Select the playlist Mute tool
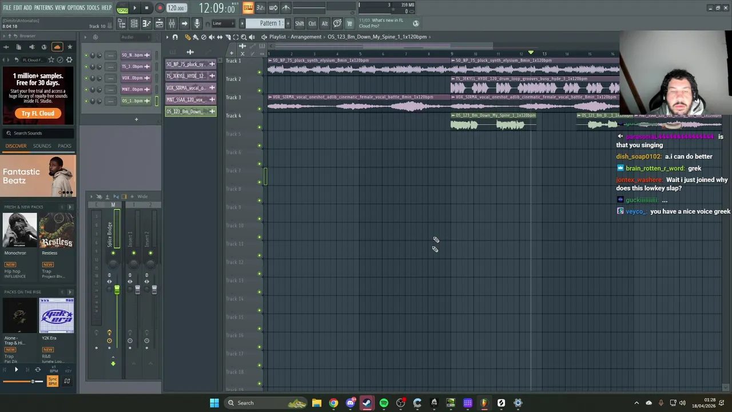This screenshot has height=412, width=732. pos(212,37)
